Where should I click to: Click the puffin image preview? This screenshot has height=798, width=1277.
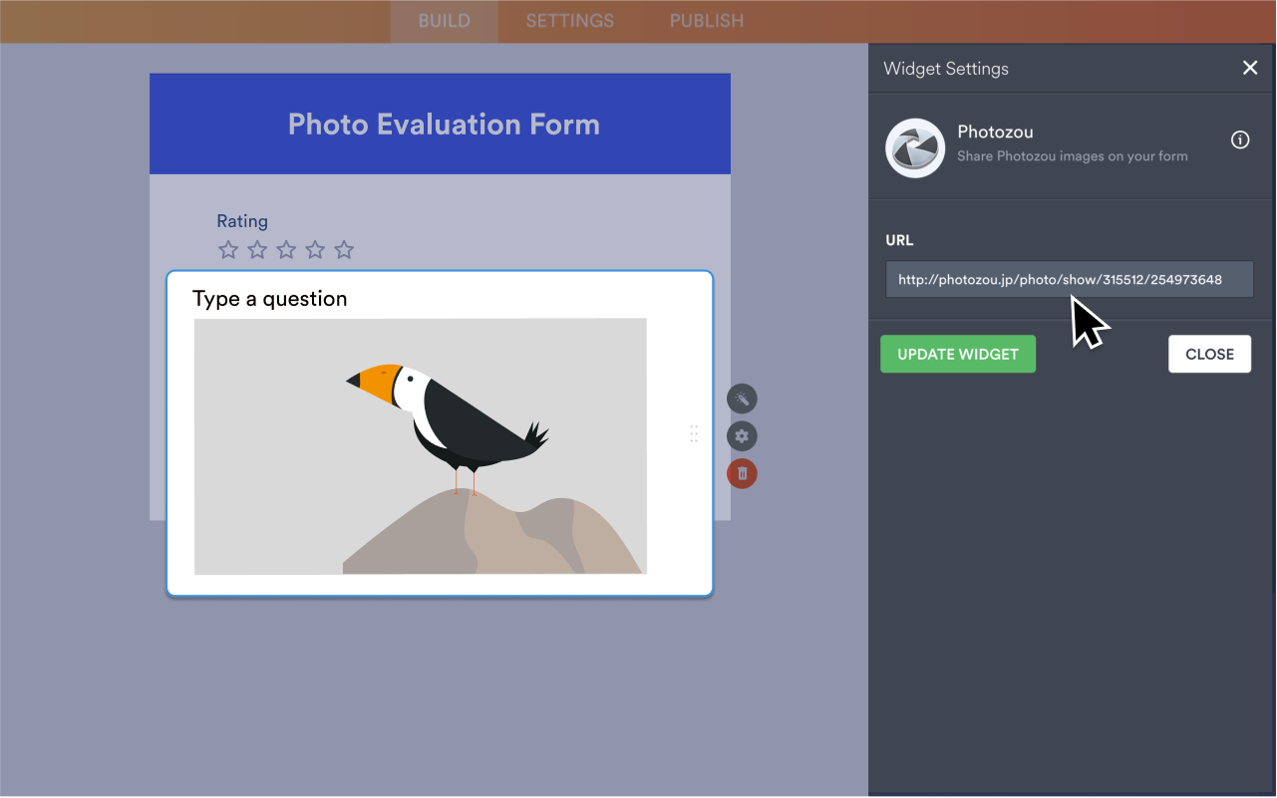(419, 445)
